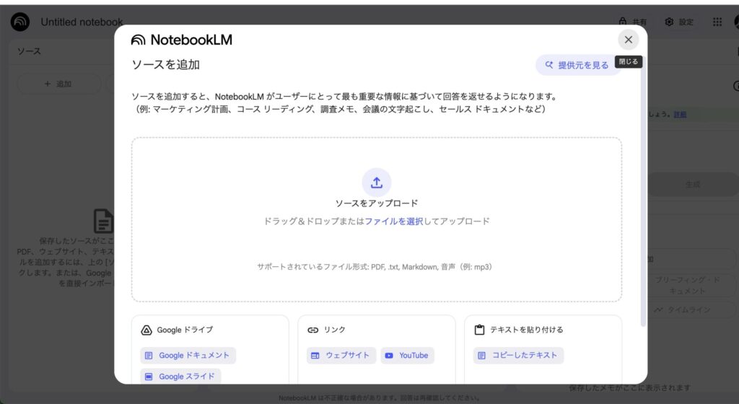Click the NotebookLM home icon in the background header
This screenshot has width=739, height=404.
[x=20, y=22]
